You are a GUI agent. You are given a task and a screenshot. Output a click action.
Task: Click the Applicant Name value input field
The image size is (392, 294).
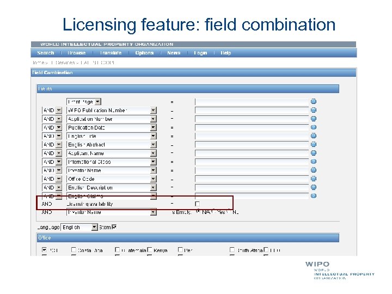click(252, 153)
